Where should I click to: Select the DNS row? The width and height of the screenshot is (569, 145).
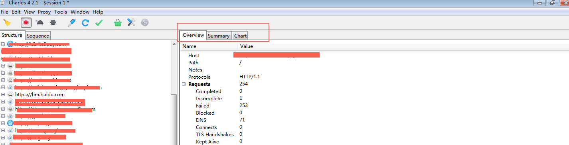tap(374, 120)
